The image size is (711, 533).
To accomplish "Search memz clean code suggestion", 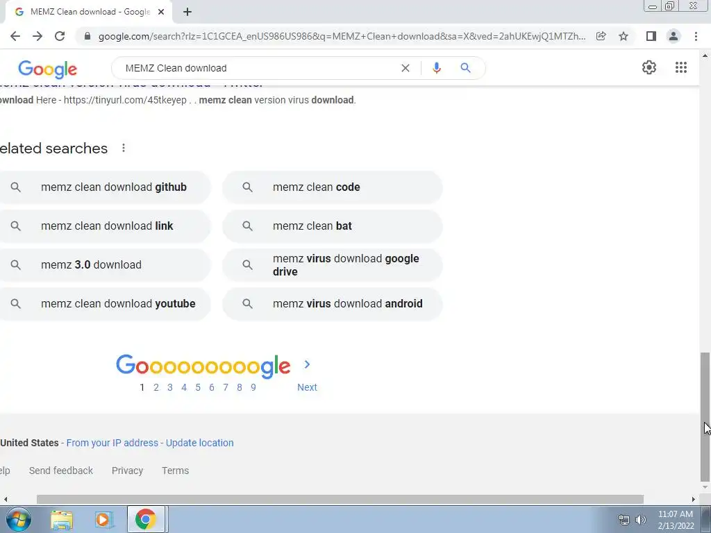I will point(333,187).
